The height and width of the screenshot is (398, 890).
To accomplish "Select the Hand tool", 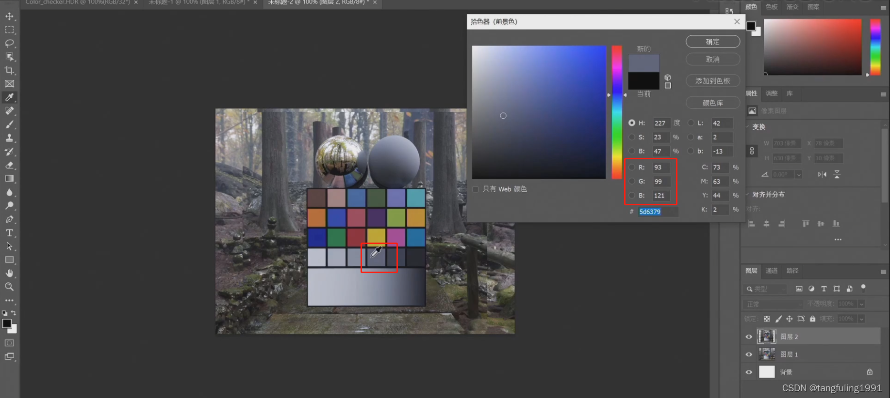I will coord(9,274).
